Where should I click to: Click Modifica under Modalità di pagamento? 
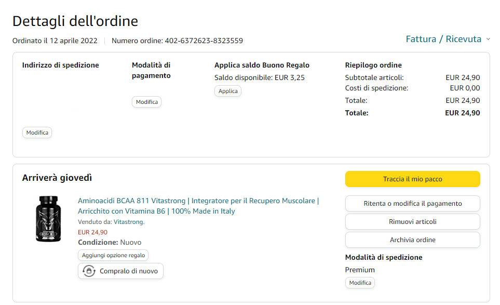click(x=146, y=102)
